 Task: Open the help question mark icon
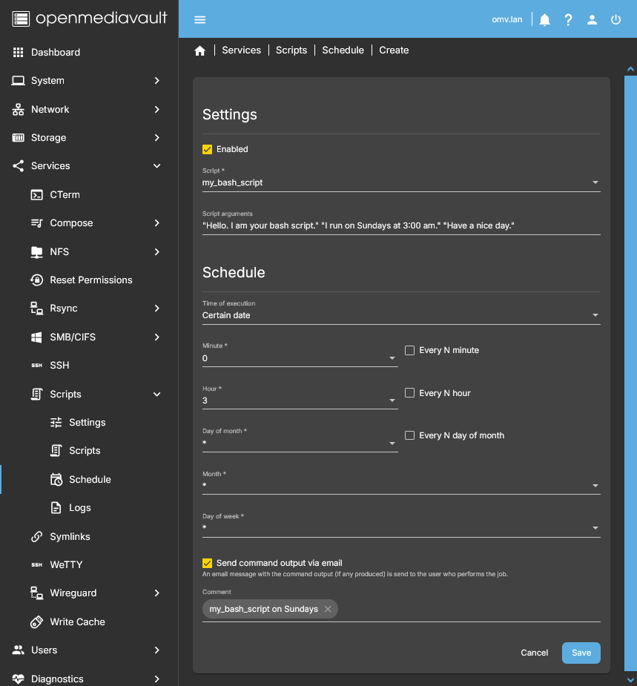click(x=568, y=20)
